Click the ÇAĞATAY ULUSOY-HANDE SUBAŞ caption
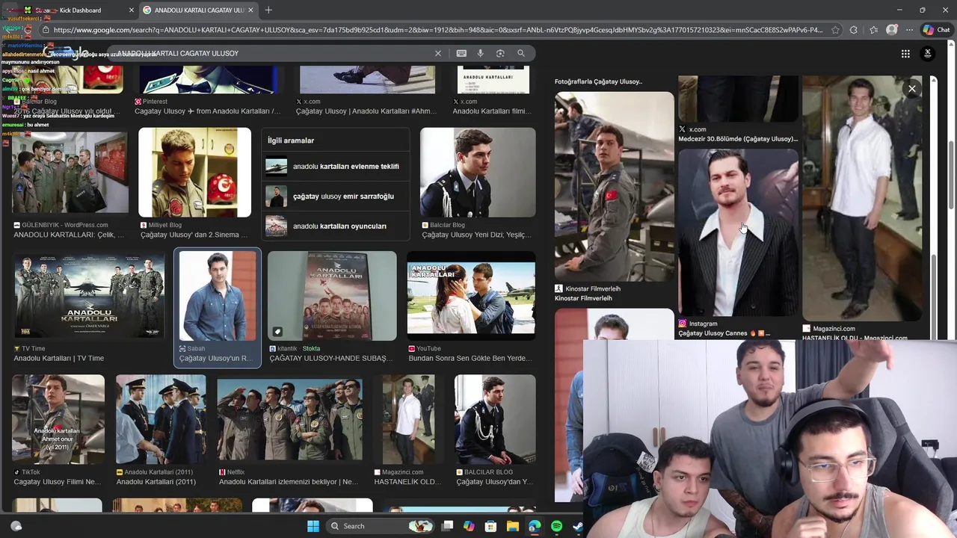 point(330,358)
